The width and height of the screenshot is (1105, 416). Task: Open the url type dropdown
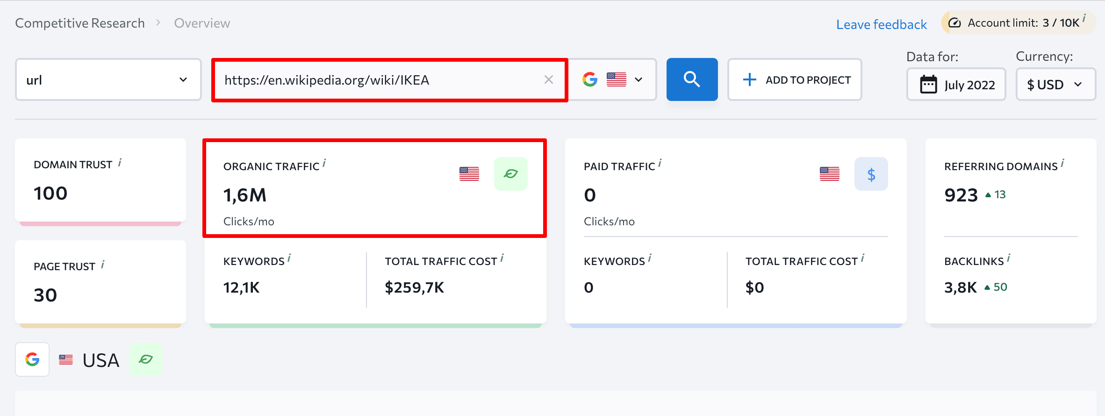point(108,79)
